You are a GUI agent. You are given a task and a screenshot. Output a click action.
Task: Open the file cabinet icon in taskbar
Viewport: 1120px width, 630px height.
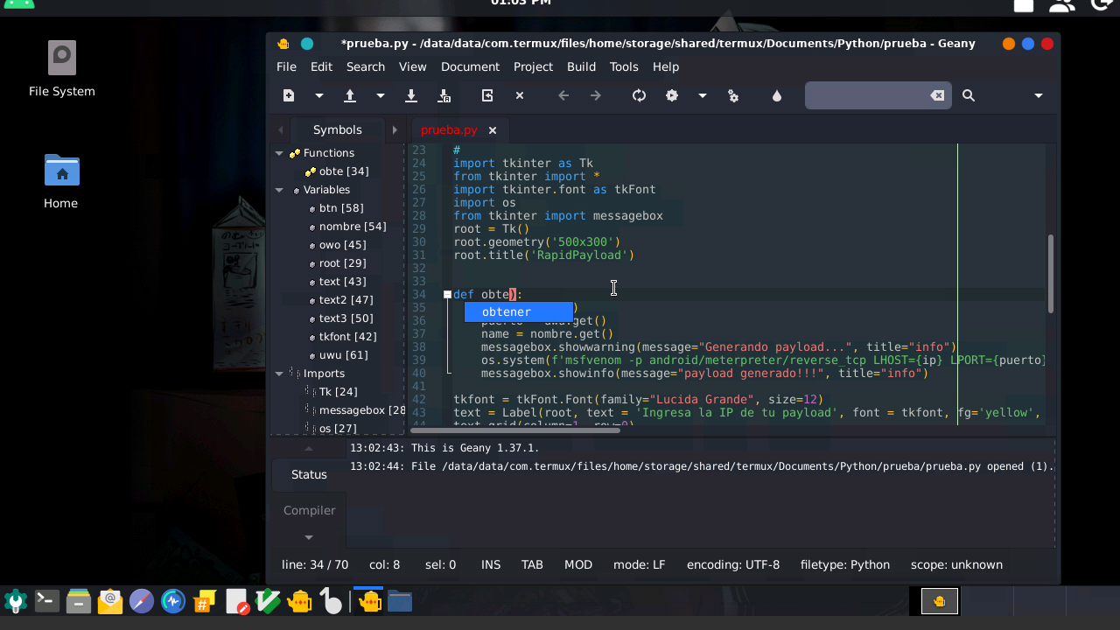click(79, 601)
